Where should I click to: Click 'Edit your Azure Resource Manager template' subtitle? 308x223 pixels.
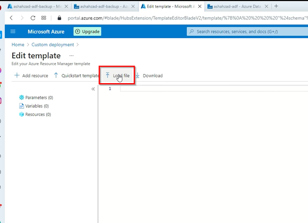(51, 64)
